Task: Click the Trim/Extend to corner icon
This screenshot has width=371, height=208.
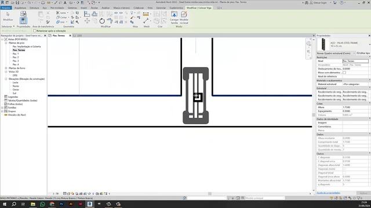Action: (110, 21)
